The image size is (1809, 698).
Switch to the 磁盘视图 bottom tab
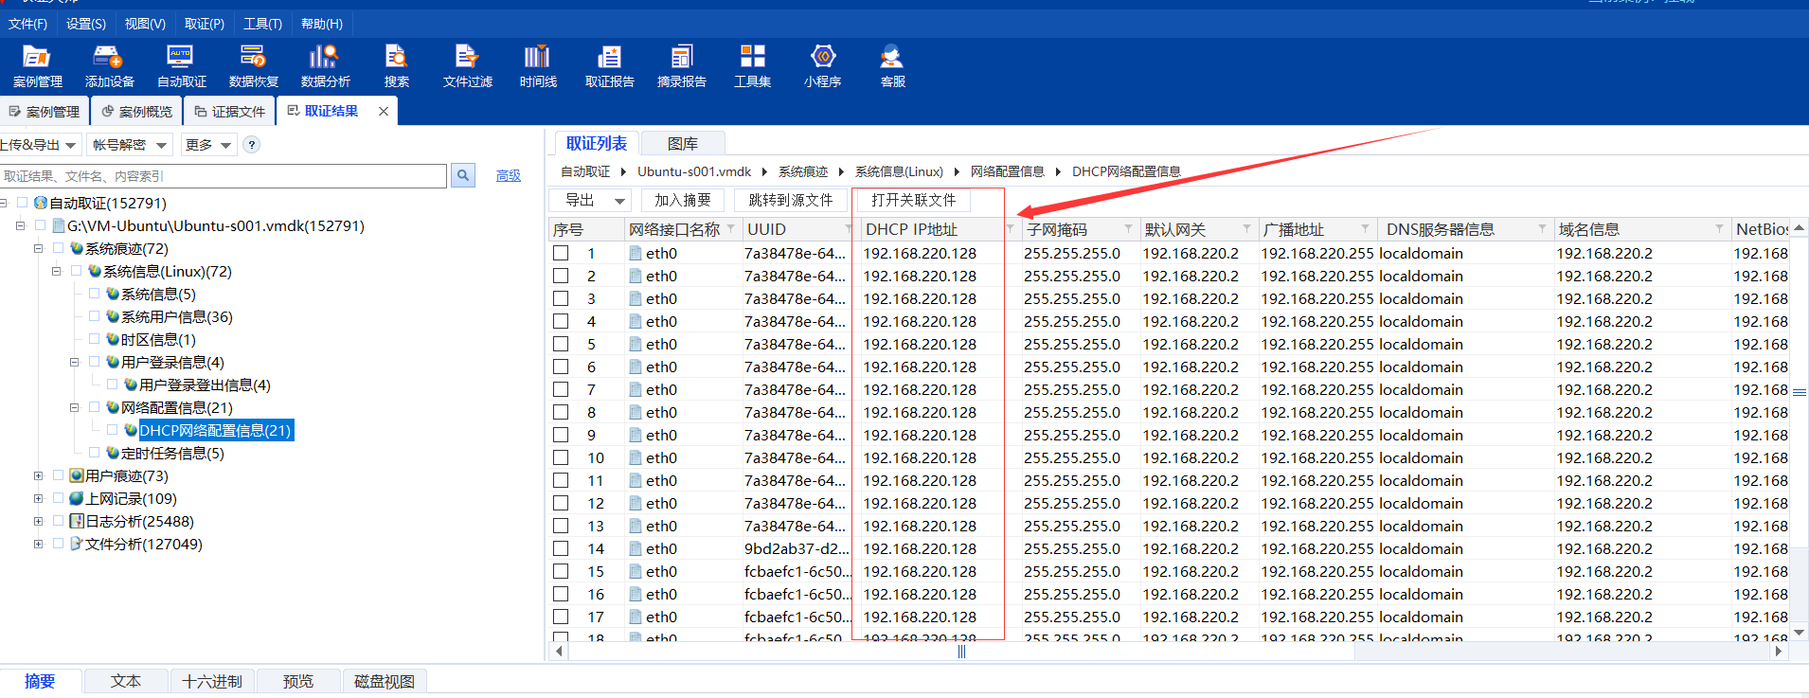385,681
